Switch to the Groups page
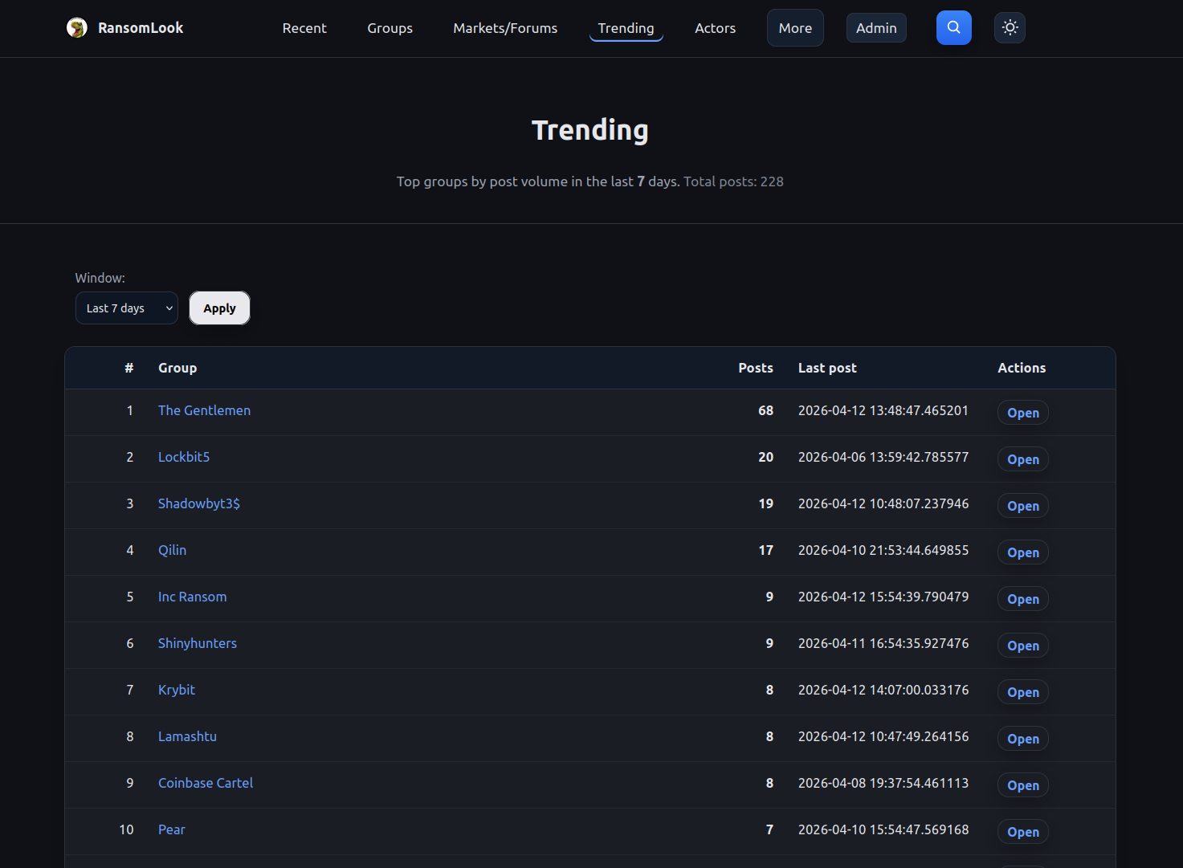The height and width of the screenshot is (868, 1183). tap(390, 28)
